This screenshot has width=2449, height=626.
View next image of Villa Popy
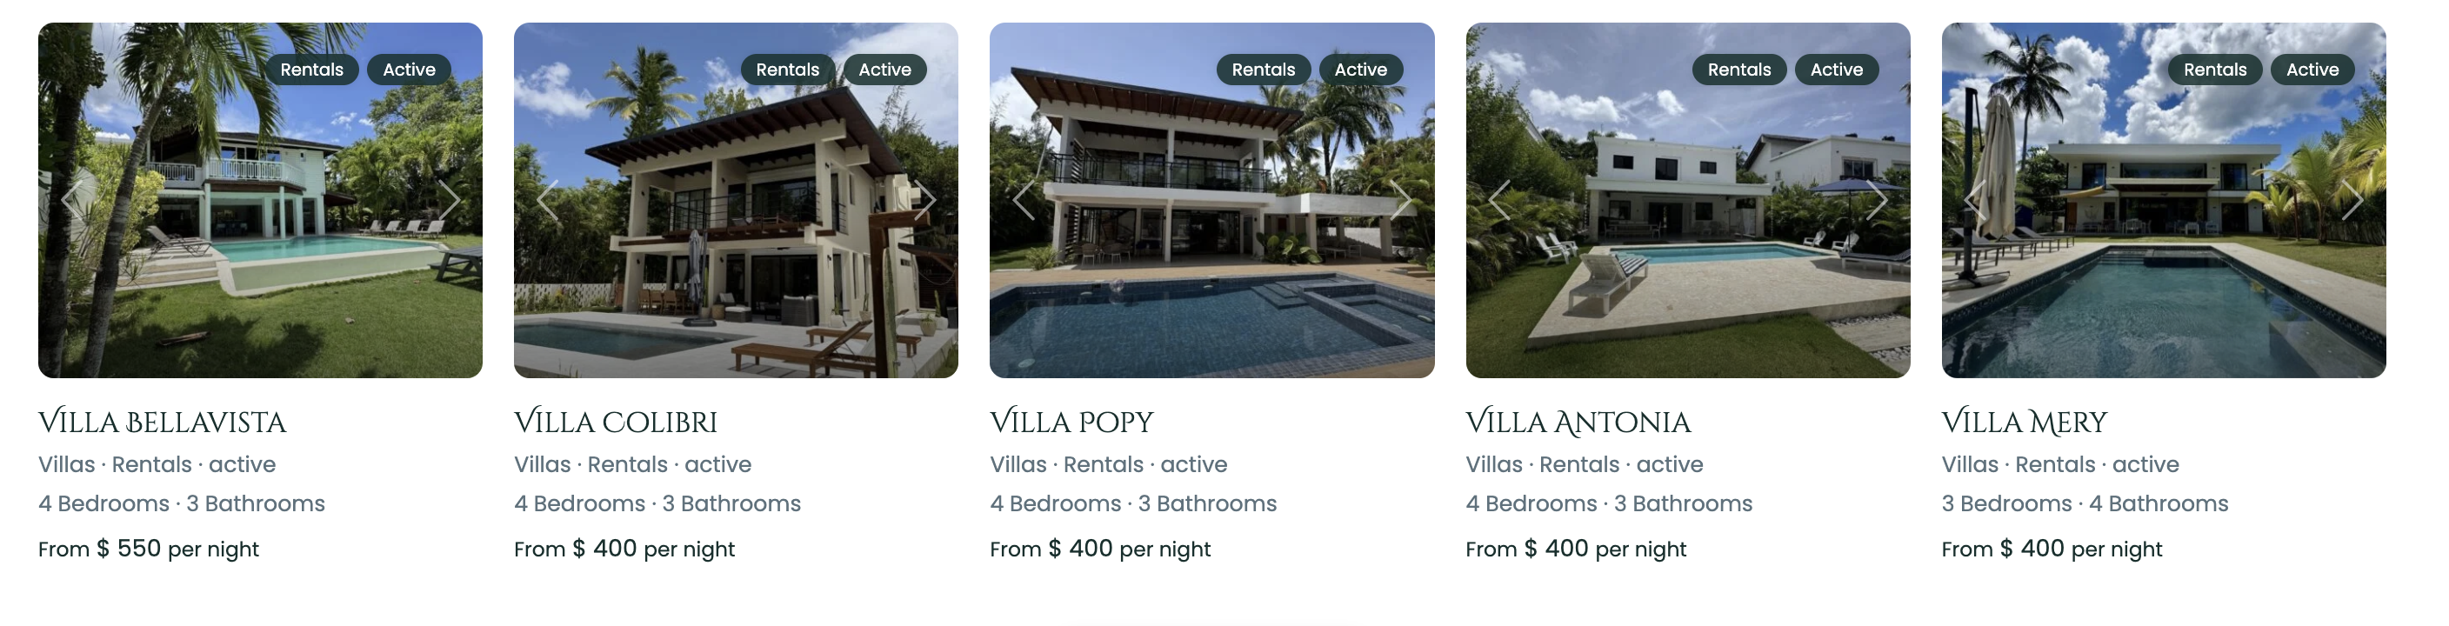pos(1400,199)
